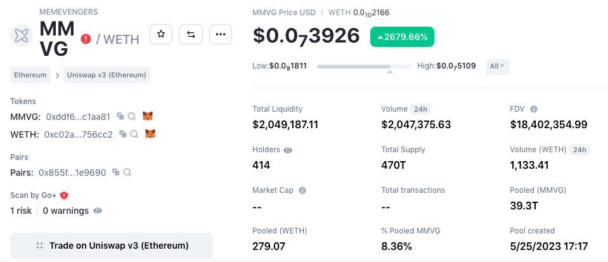Show Go+ scan risk details eye icon
This screenshot has height=262, width=608.
98,211
